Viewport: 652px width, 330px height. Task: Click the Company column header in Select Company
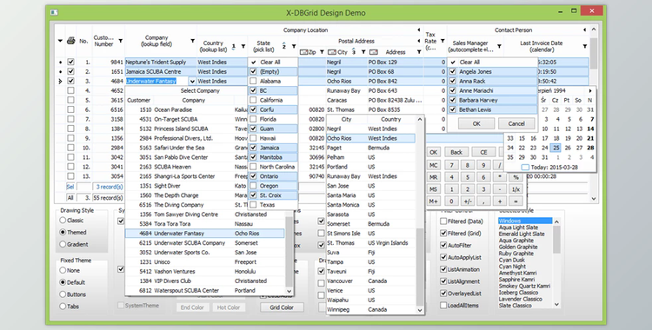(193, 100)
